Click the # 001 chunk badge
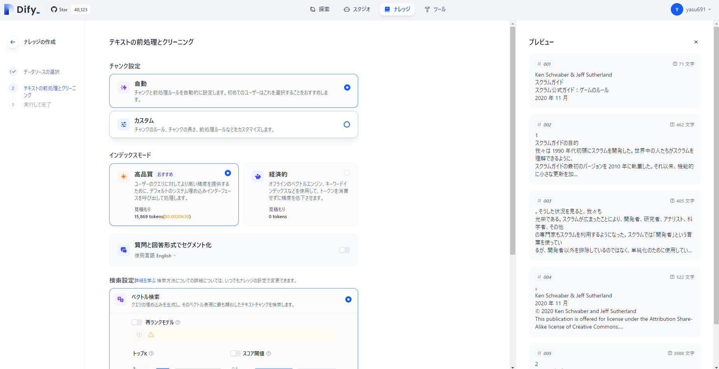Viewport: 719px width, 369px height. pyautogui.click(x=544, y=64)
